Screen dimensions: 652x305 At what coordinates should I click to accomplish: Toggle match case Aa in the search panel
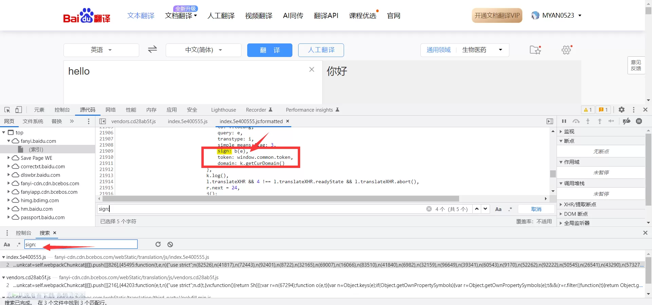[7, 244]
